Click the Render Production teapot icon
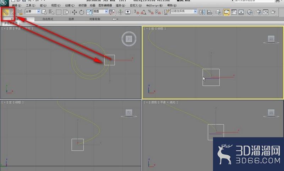This screenshot has width=284, height=171. click(x=273, y=12)
